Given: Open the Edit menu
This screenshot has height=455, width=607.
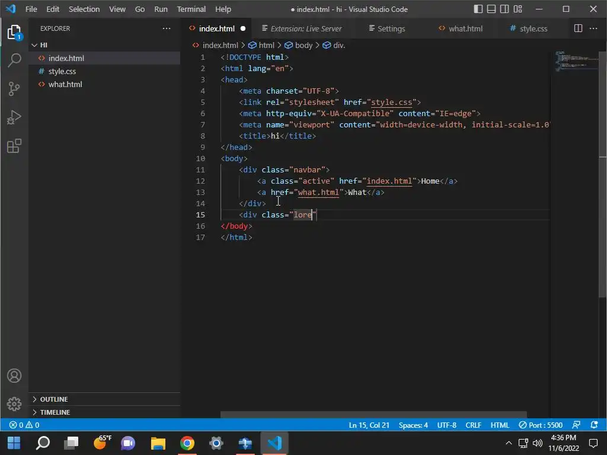Looking at the screenshot, I should (53, 9).
